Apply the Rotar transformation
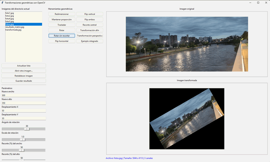 62,30
